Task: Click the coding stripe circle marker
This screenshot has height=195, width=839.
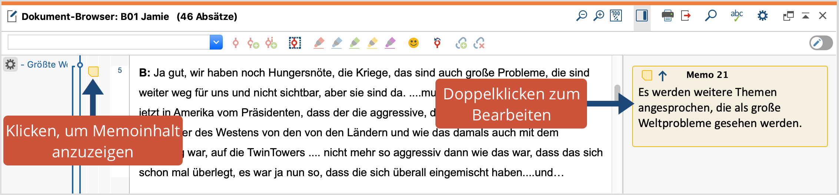Action: [x=80, y=65]
